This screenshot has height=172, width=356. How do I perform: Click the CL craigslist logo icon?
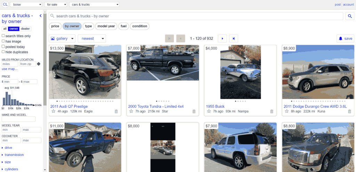coord(5,4)
